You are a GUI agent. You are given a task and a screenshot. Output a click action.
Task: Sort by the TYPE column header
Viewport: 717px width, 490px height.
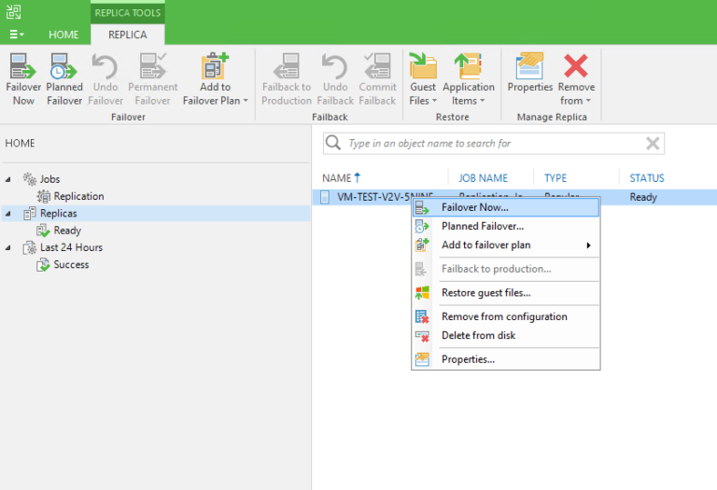click(555, 178)
